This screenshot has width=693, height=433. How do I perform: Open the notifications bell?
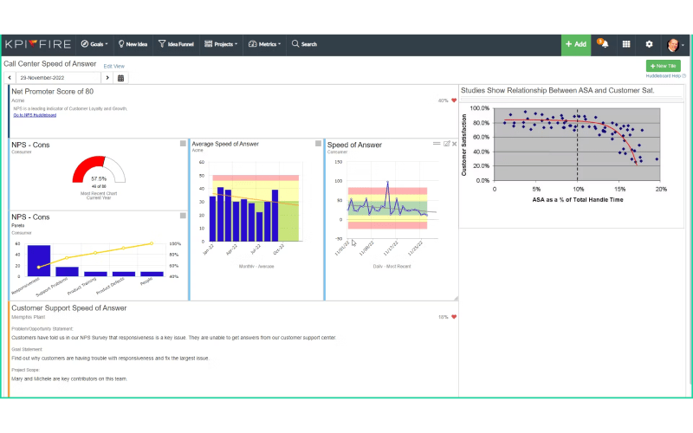pos(604,44)
